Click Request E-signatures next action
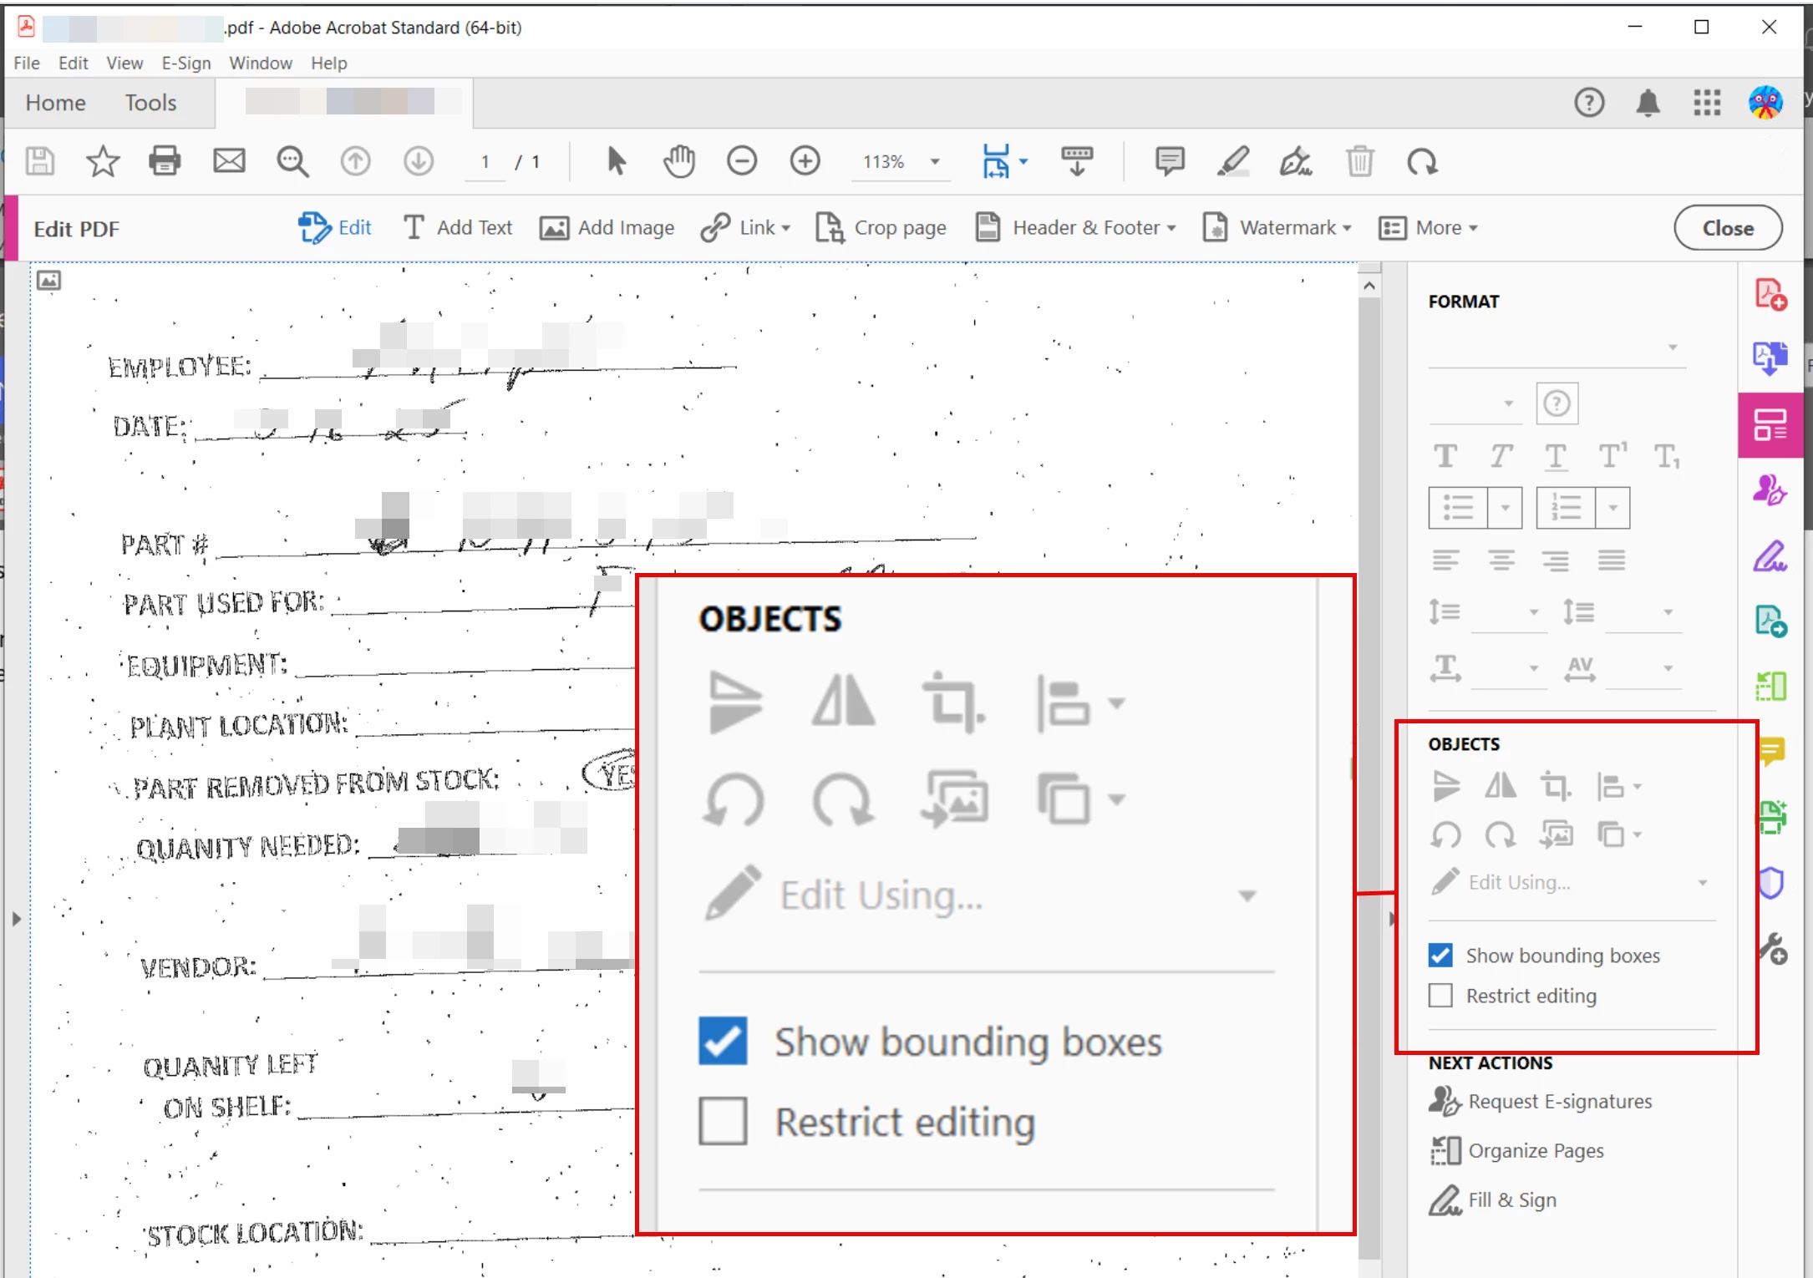The image size is (1813, 1278). pyautogui.click(x=1559, y=1101)
